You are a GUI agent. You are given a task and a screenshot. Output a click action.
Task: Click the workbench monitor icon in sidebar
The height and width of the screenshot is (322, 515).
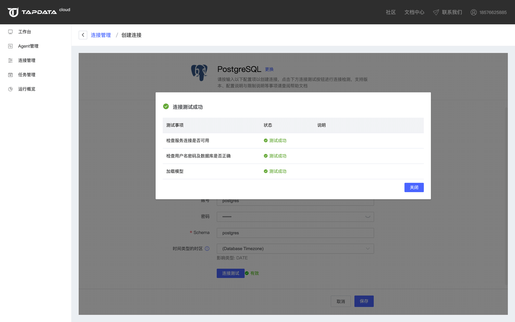click(10, 32)
